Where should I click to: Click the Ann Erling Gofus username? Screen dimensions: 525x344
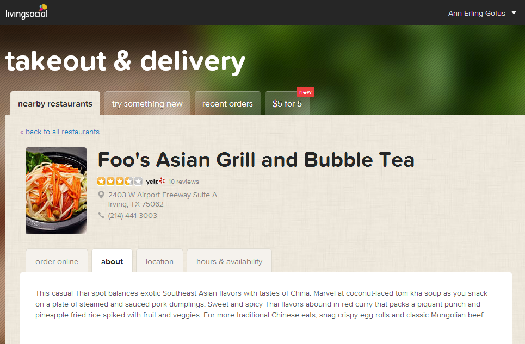(477, 14)
